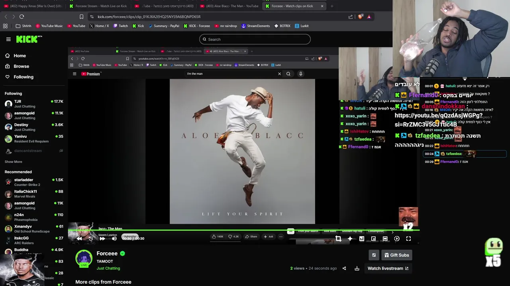This screenshot has height=286, width=510.
Task: Switch to the Happy Xmas YouTube tab
Action: tap(33, 6)
